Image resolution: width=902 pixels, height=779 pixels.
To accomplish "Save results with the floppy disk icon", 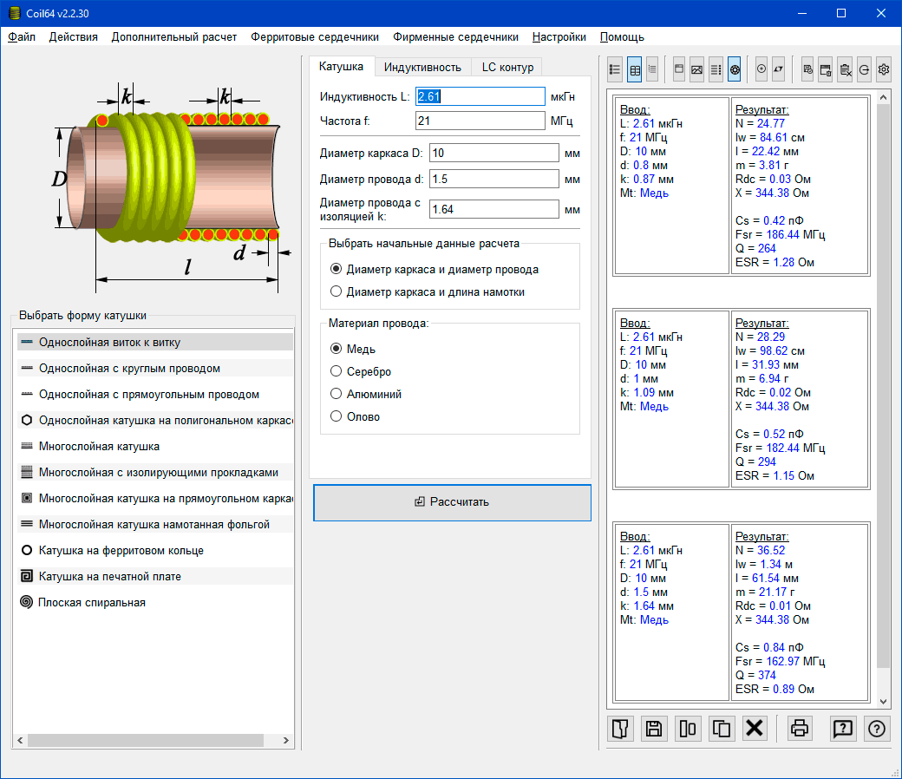I will 653,729.
